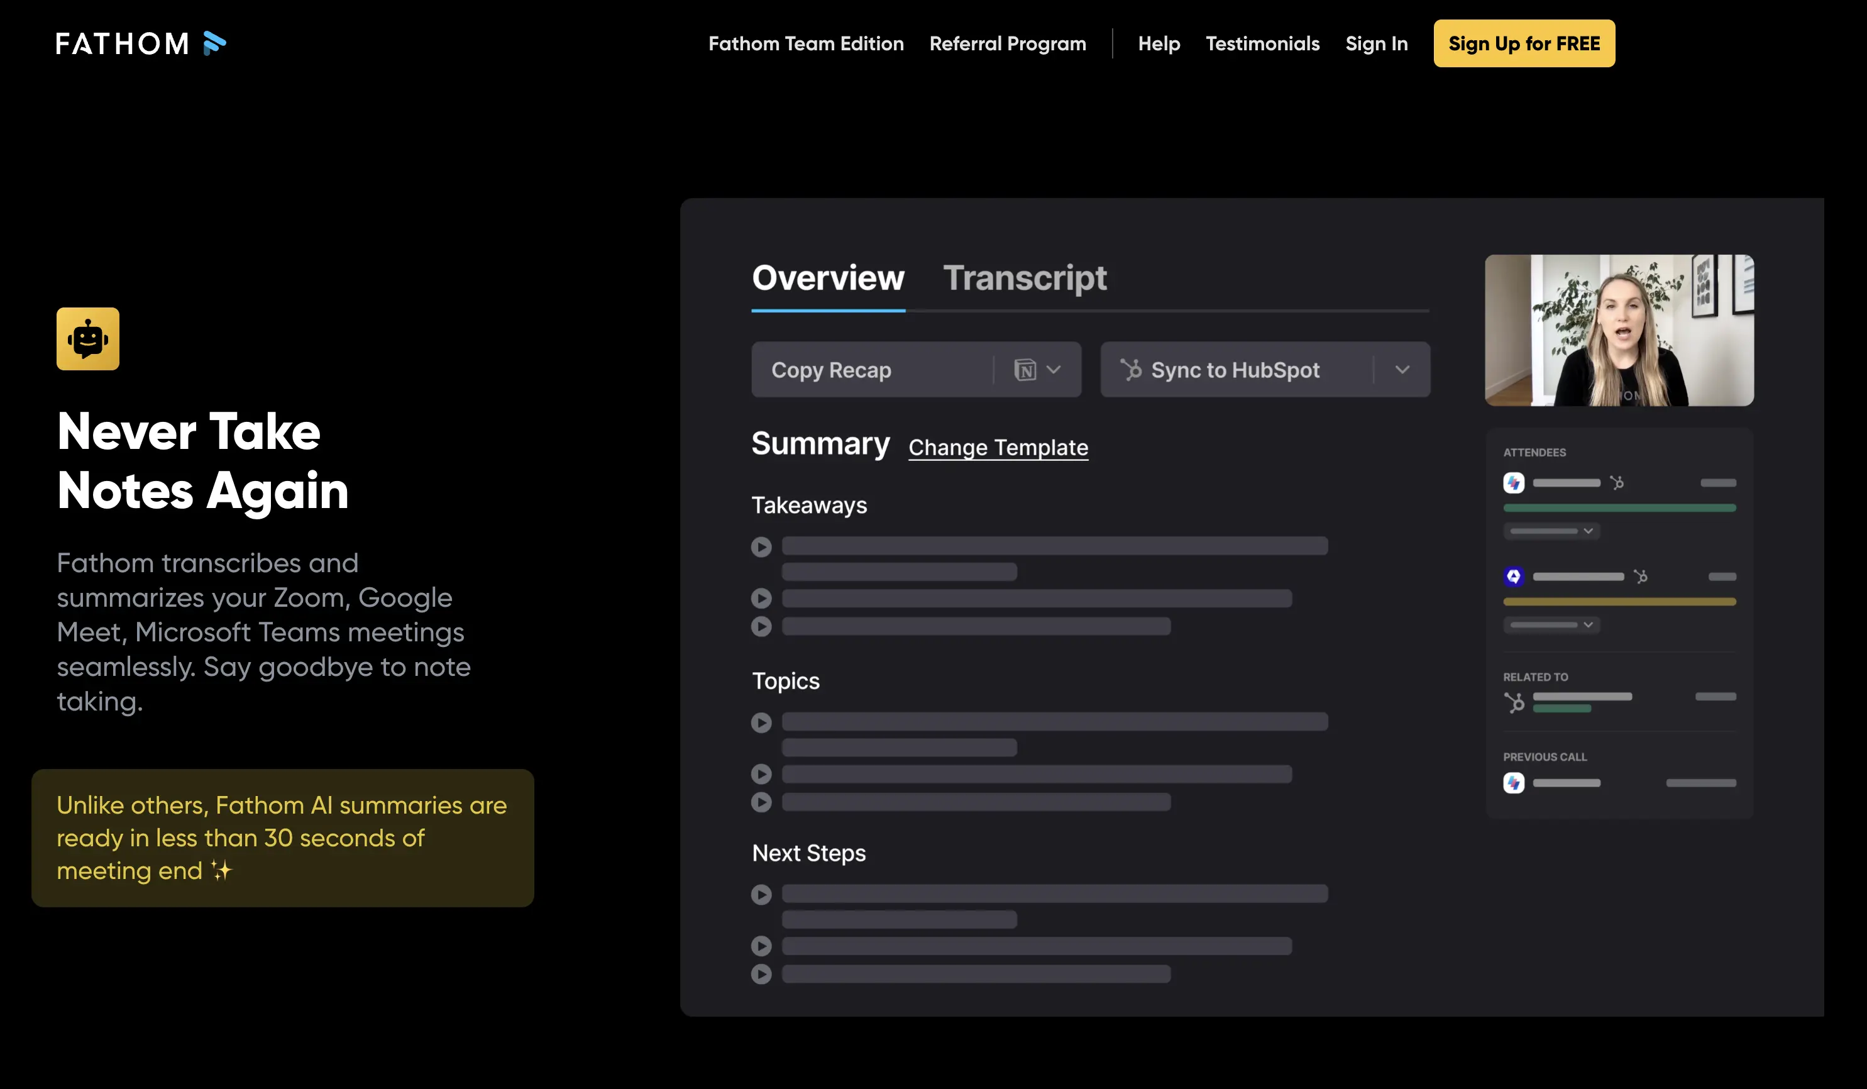Play the second Takeaways bullet

coord(761,598)
